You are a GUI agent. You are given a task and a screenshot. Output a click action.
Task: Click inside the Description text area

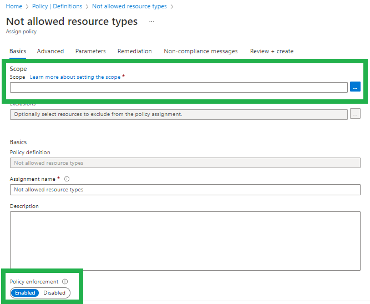click(185, 241)
